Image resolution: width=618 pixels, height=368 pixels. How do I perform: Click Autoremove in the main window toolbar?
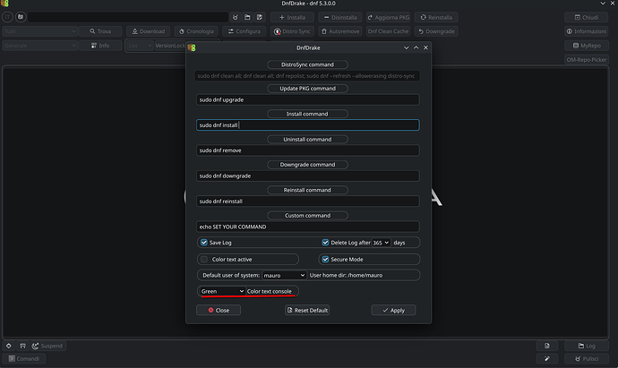click(340, 31)
